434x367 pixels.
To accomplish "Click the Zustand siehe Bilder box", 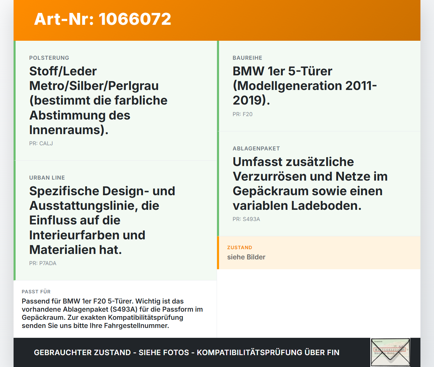I will coord(319,253).
